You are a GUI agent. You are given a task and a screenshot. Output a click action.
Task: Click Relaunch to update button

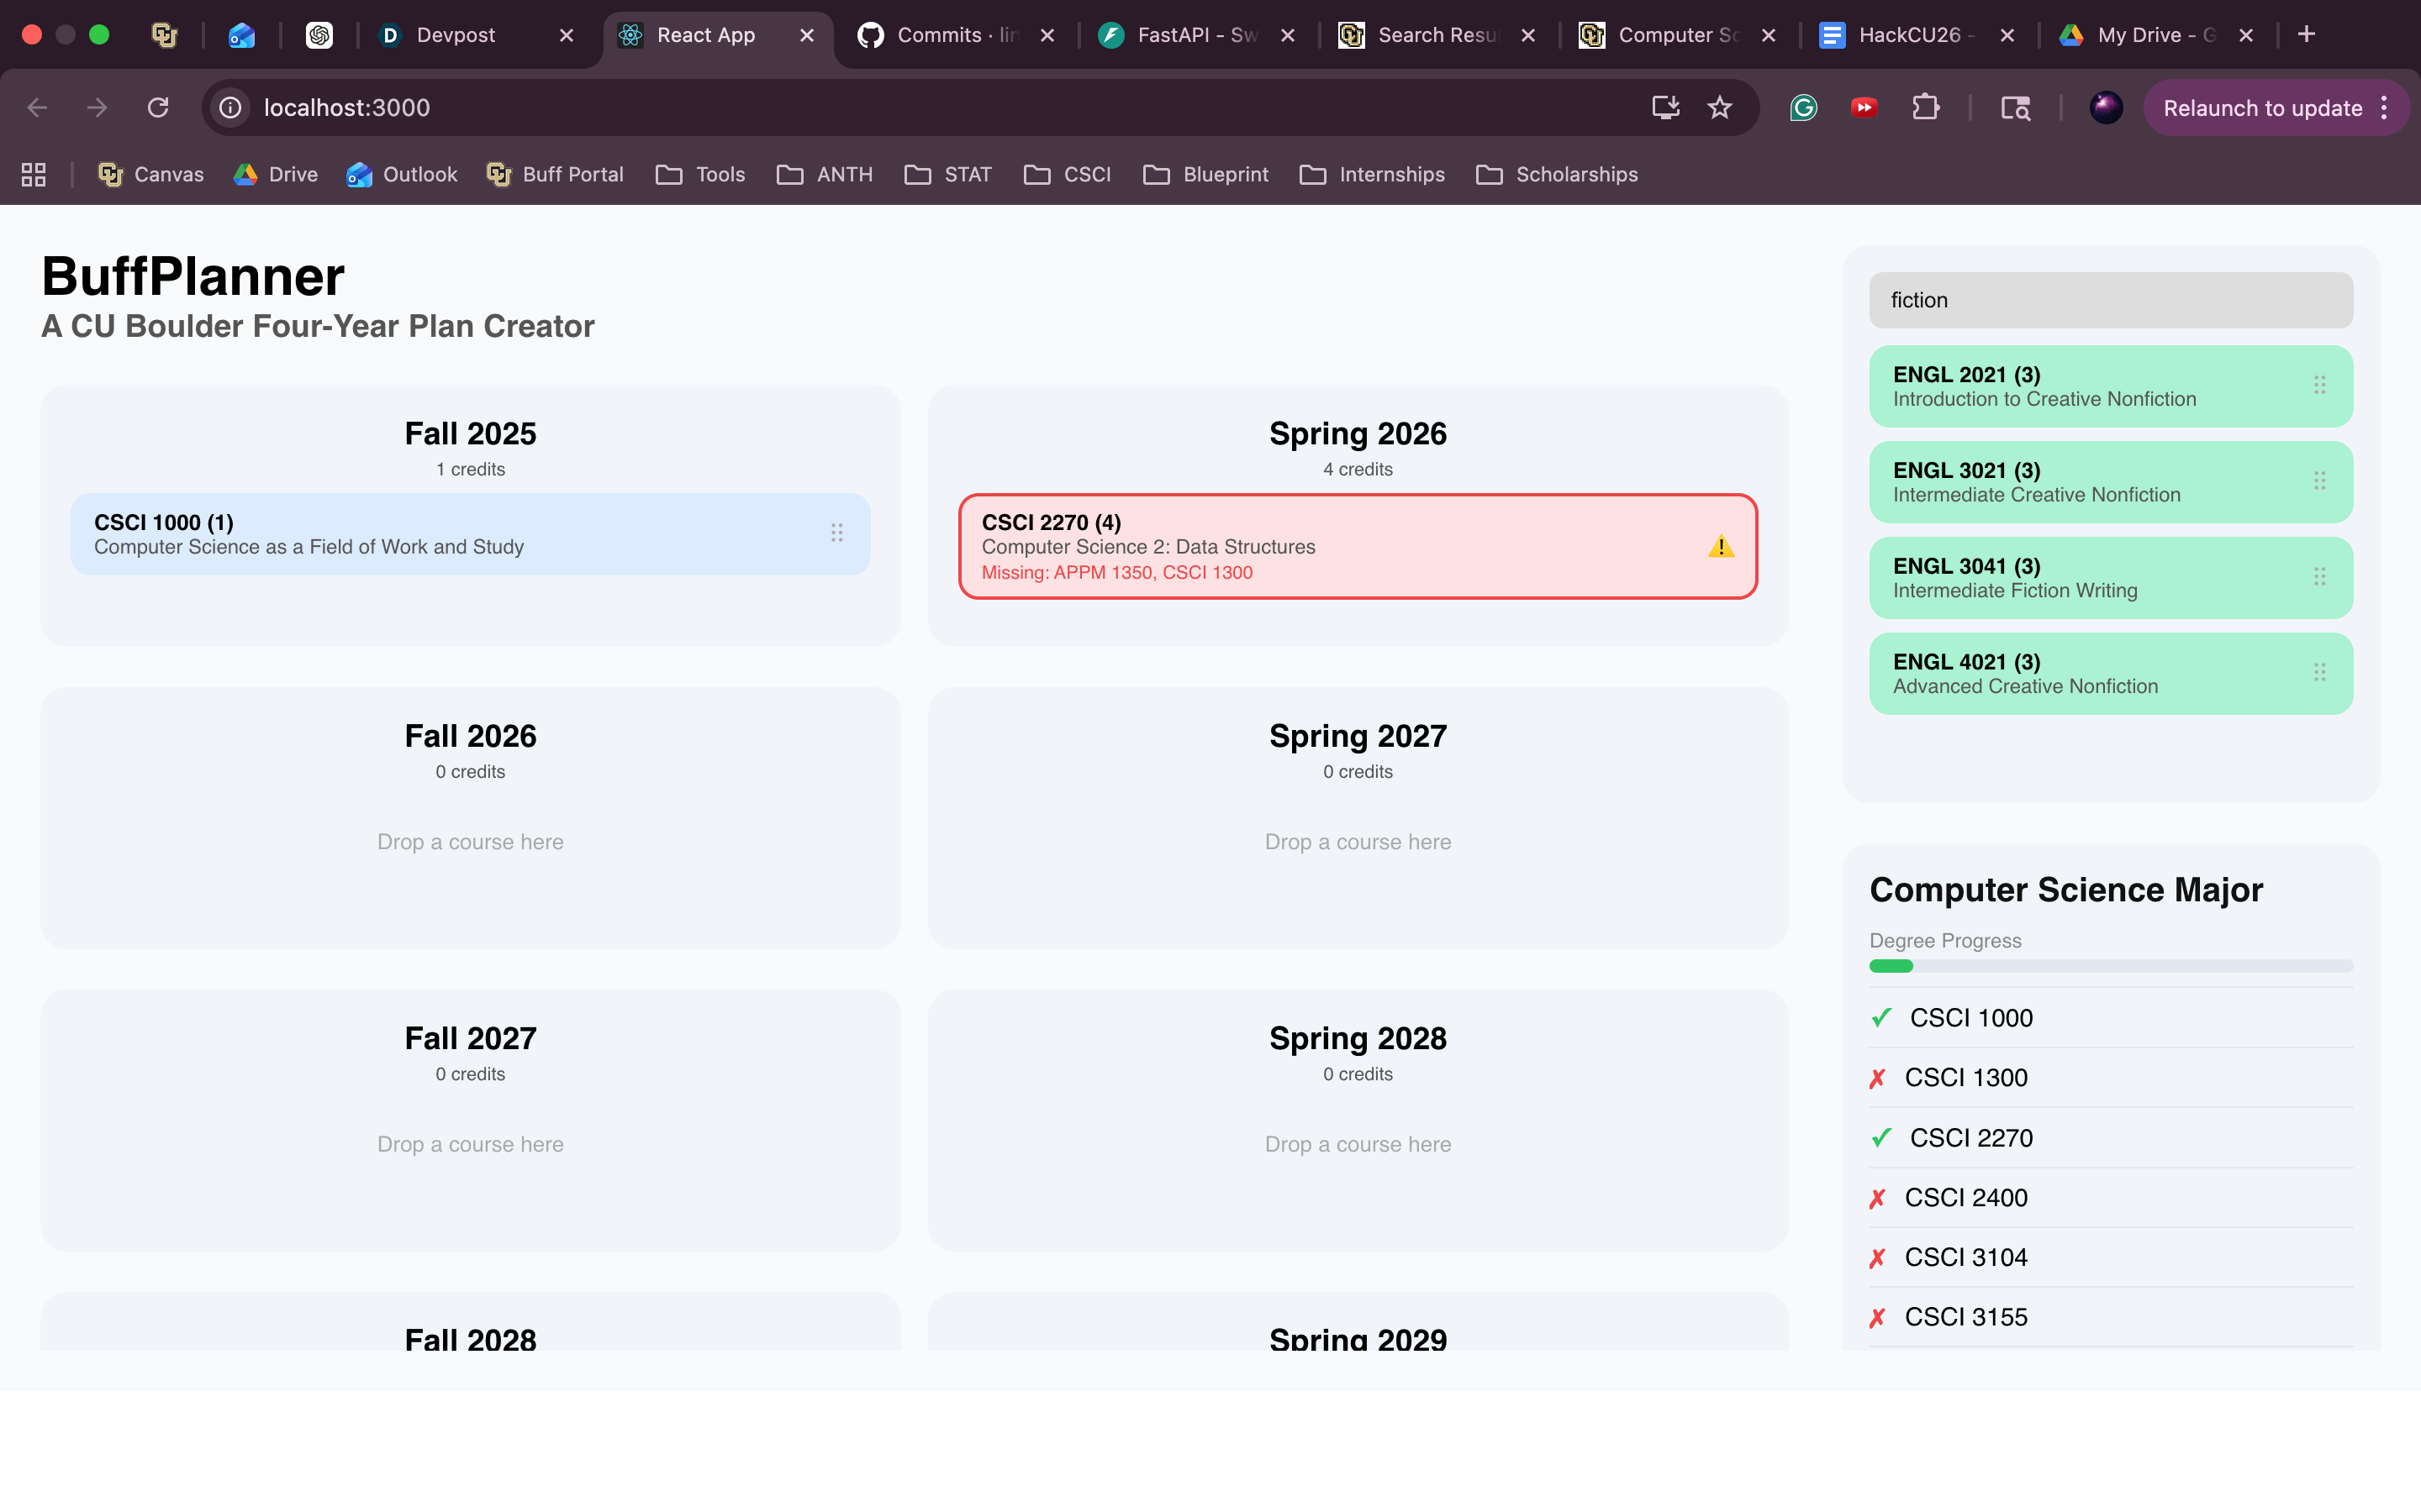(2262, 108)
